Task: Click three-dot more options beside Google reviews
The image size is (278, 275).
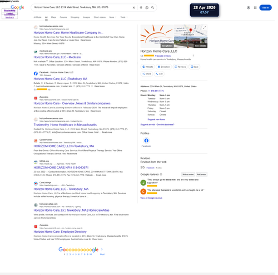Action: (193, 56)
